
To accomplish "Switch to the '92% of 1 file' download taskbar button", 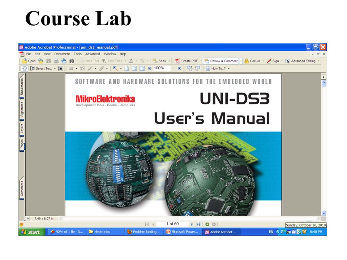I will tap(67, 232).
